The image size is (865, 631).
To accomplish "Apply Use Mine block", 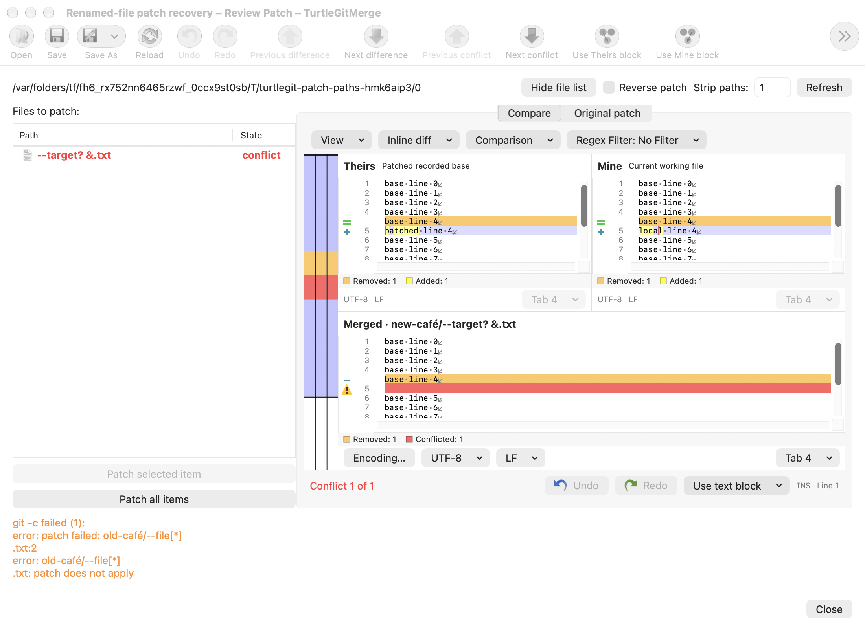I will 688,37.
